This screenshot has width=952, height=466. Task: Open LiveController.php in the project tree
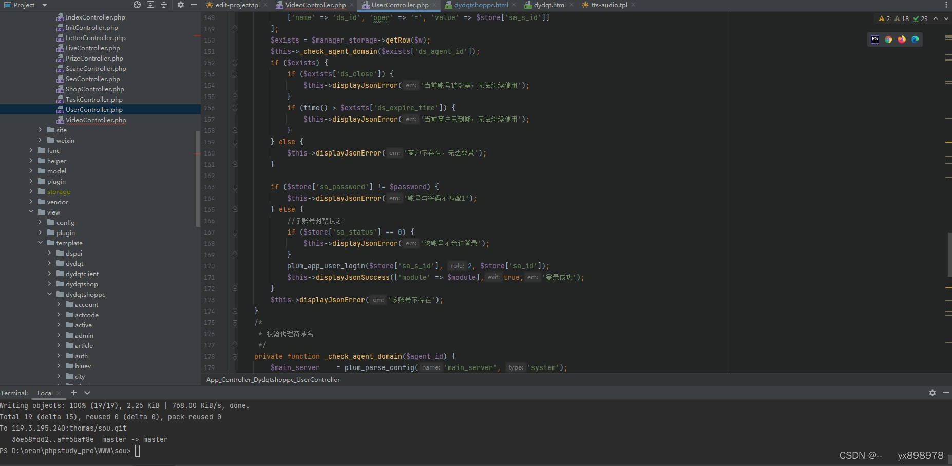tap(93, 48)
